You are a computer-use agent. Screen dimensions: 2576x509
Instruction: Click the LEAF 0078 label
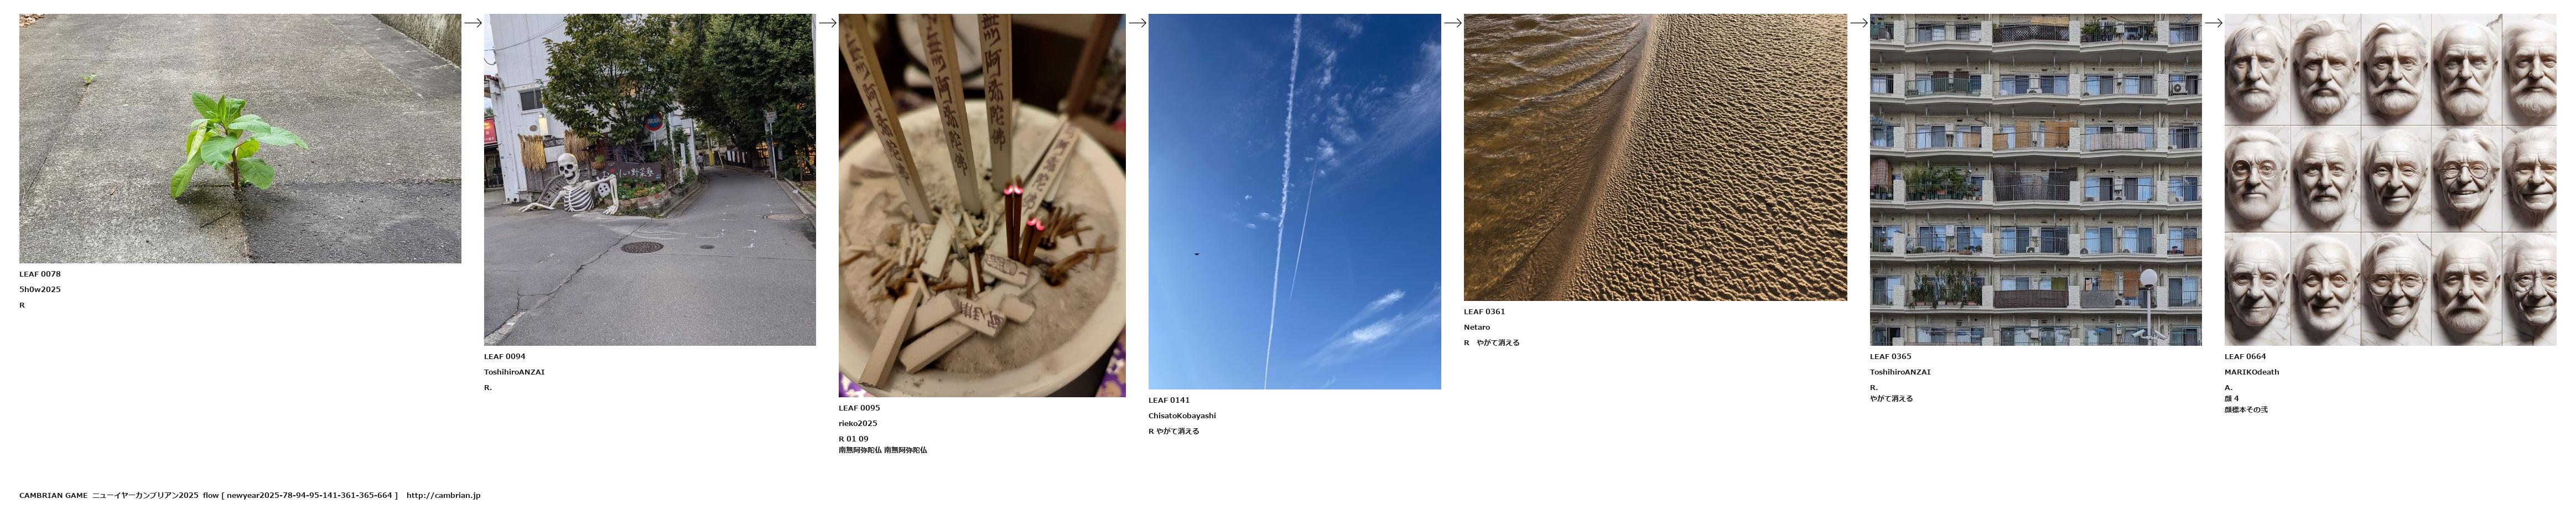40,274
